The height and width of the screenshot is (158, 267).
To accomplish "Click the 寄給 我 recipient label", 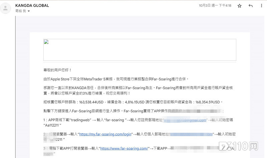I will click(21, 11).
